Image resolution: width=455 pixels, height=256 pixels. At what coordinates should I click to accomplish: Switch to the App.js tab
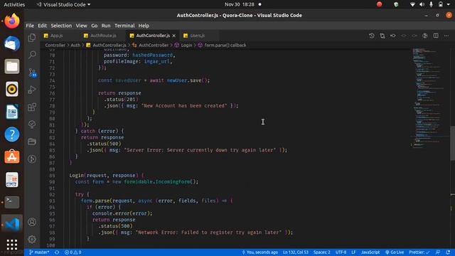[57, 36]
